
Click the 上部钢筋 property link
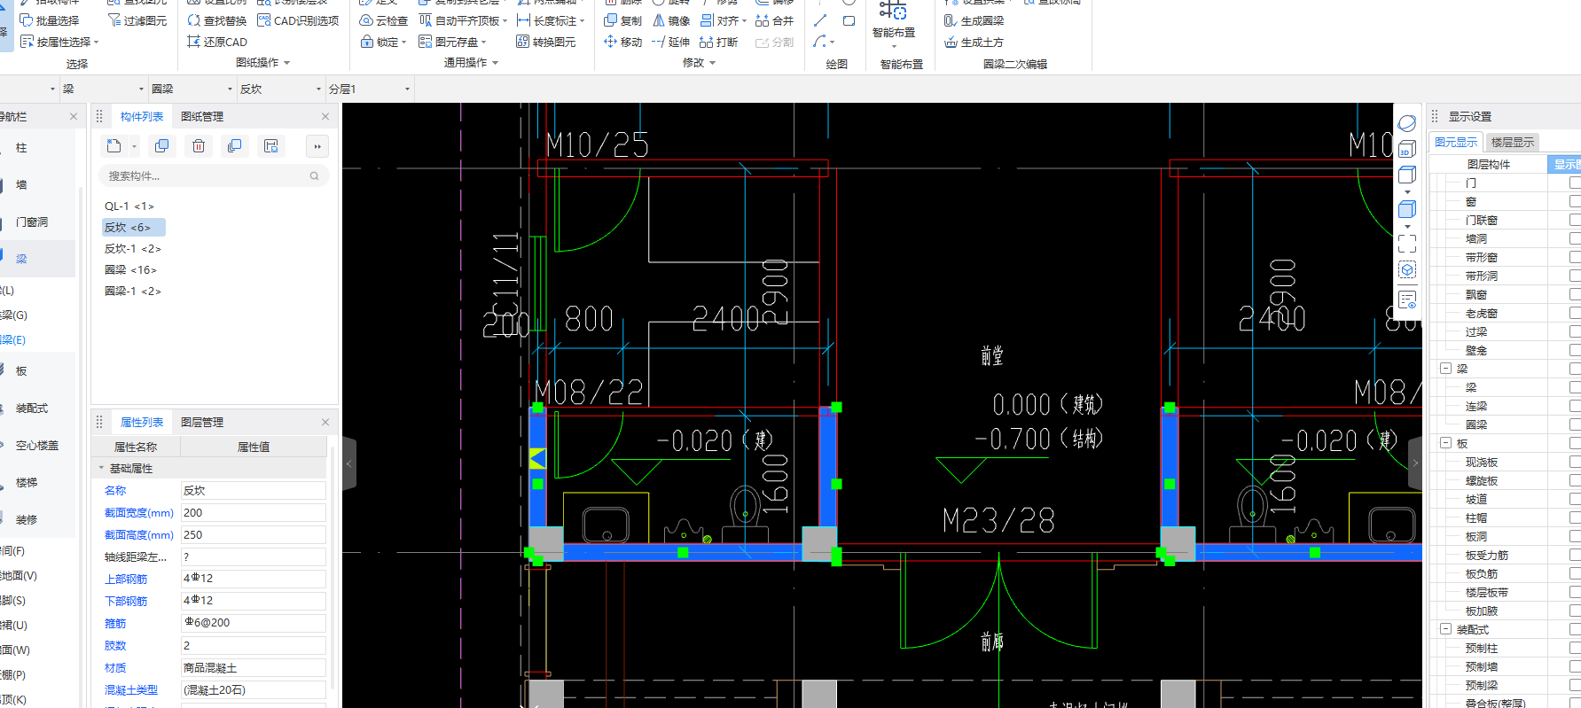126,579
